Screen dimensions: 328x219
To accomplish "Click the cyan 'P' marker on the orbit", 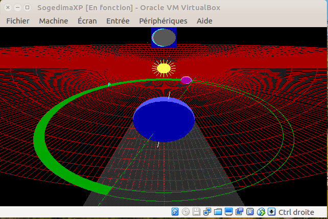I will (x=109, y=84).
